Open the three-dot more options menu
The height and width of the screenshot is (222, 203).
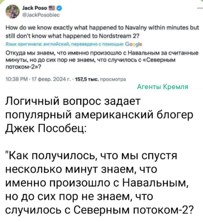tap(201, 8)
